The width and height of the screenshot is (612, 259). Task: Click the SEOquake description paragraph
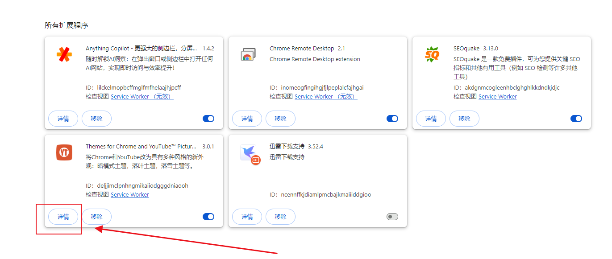pos(517,68)
